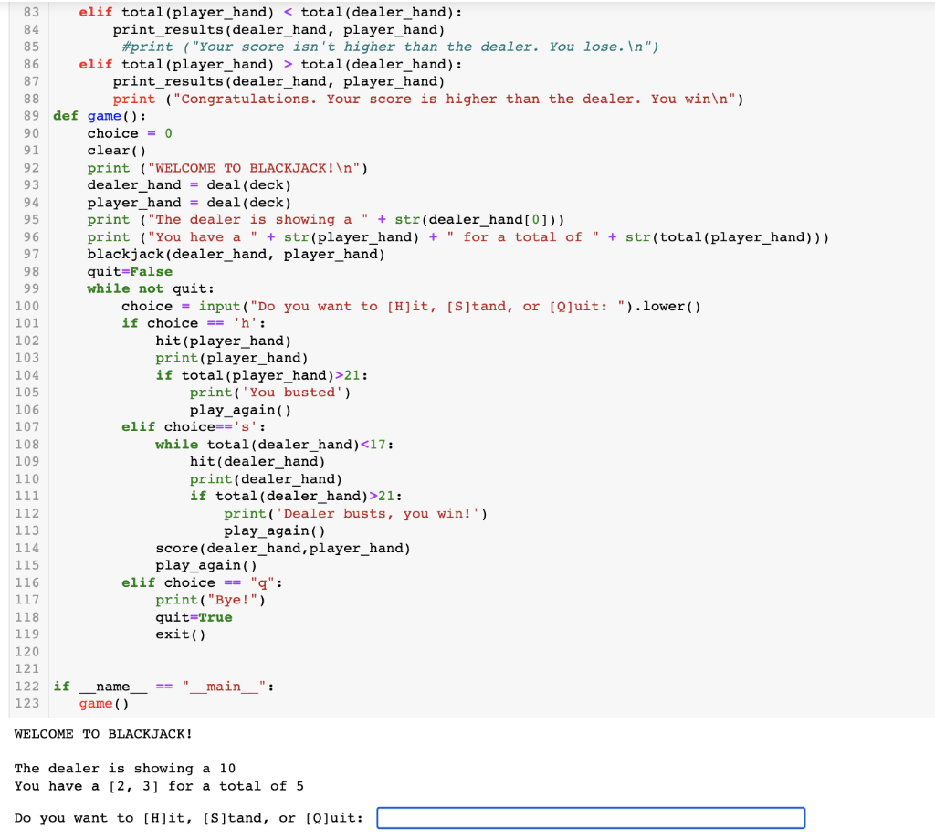The width and height of the screenshot is (935, 839).
Task: Click the 'clear()' call on line 91
Action: pyautogui.click(x=116, y=151)
